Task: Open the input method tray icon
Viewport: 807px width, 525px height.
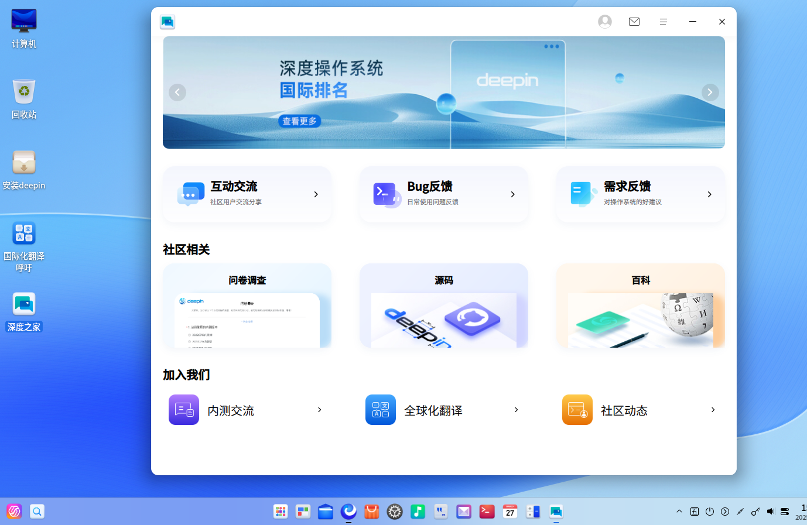Action: [x=695, y=512]
